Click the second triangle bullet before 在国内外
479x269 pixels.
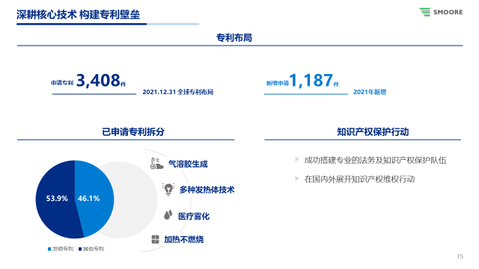coord(296,179)
